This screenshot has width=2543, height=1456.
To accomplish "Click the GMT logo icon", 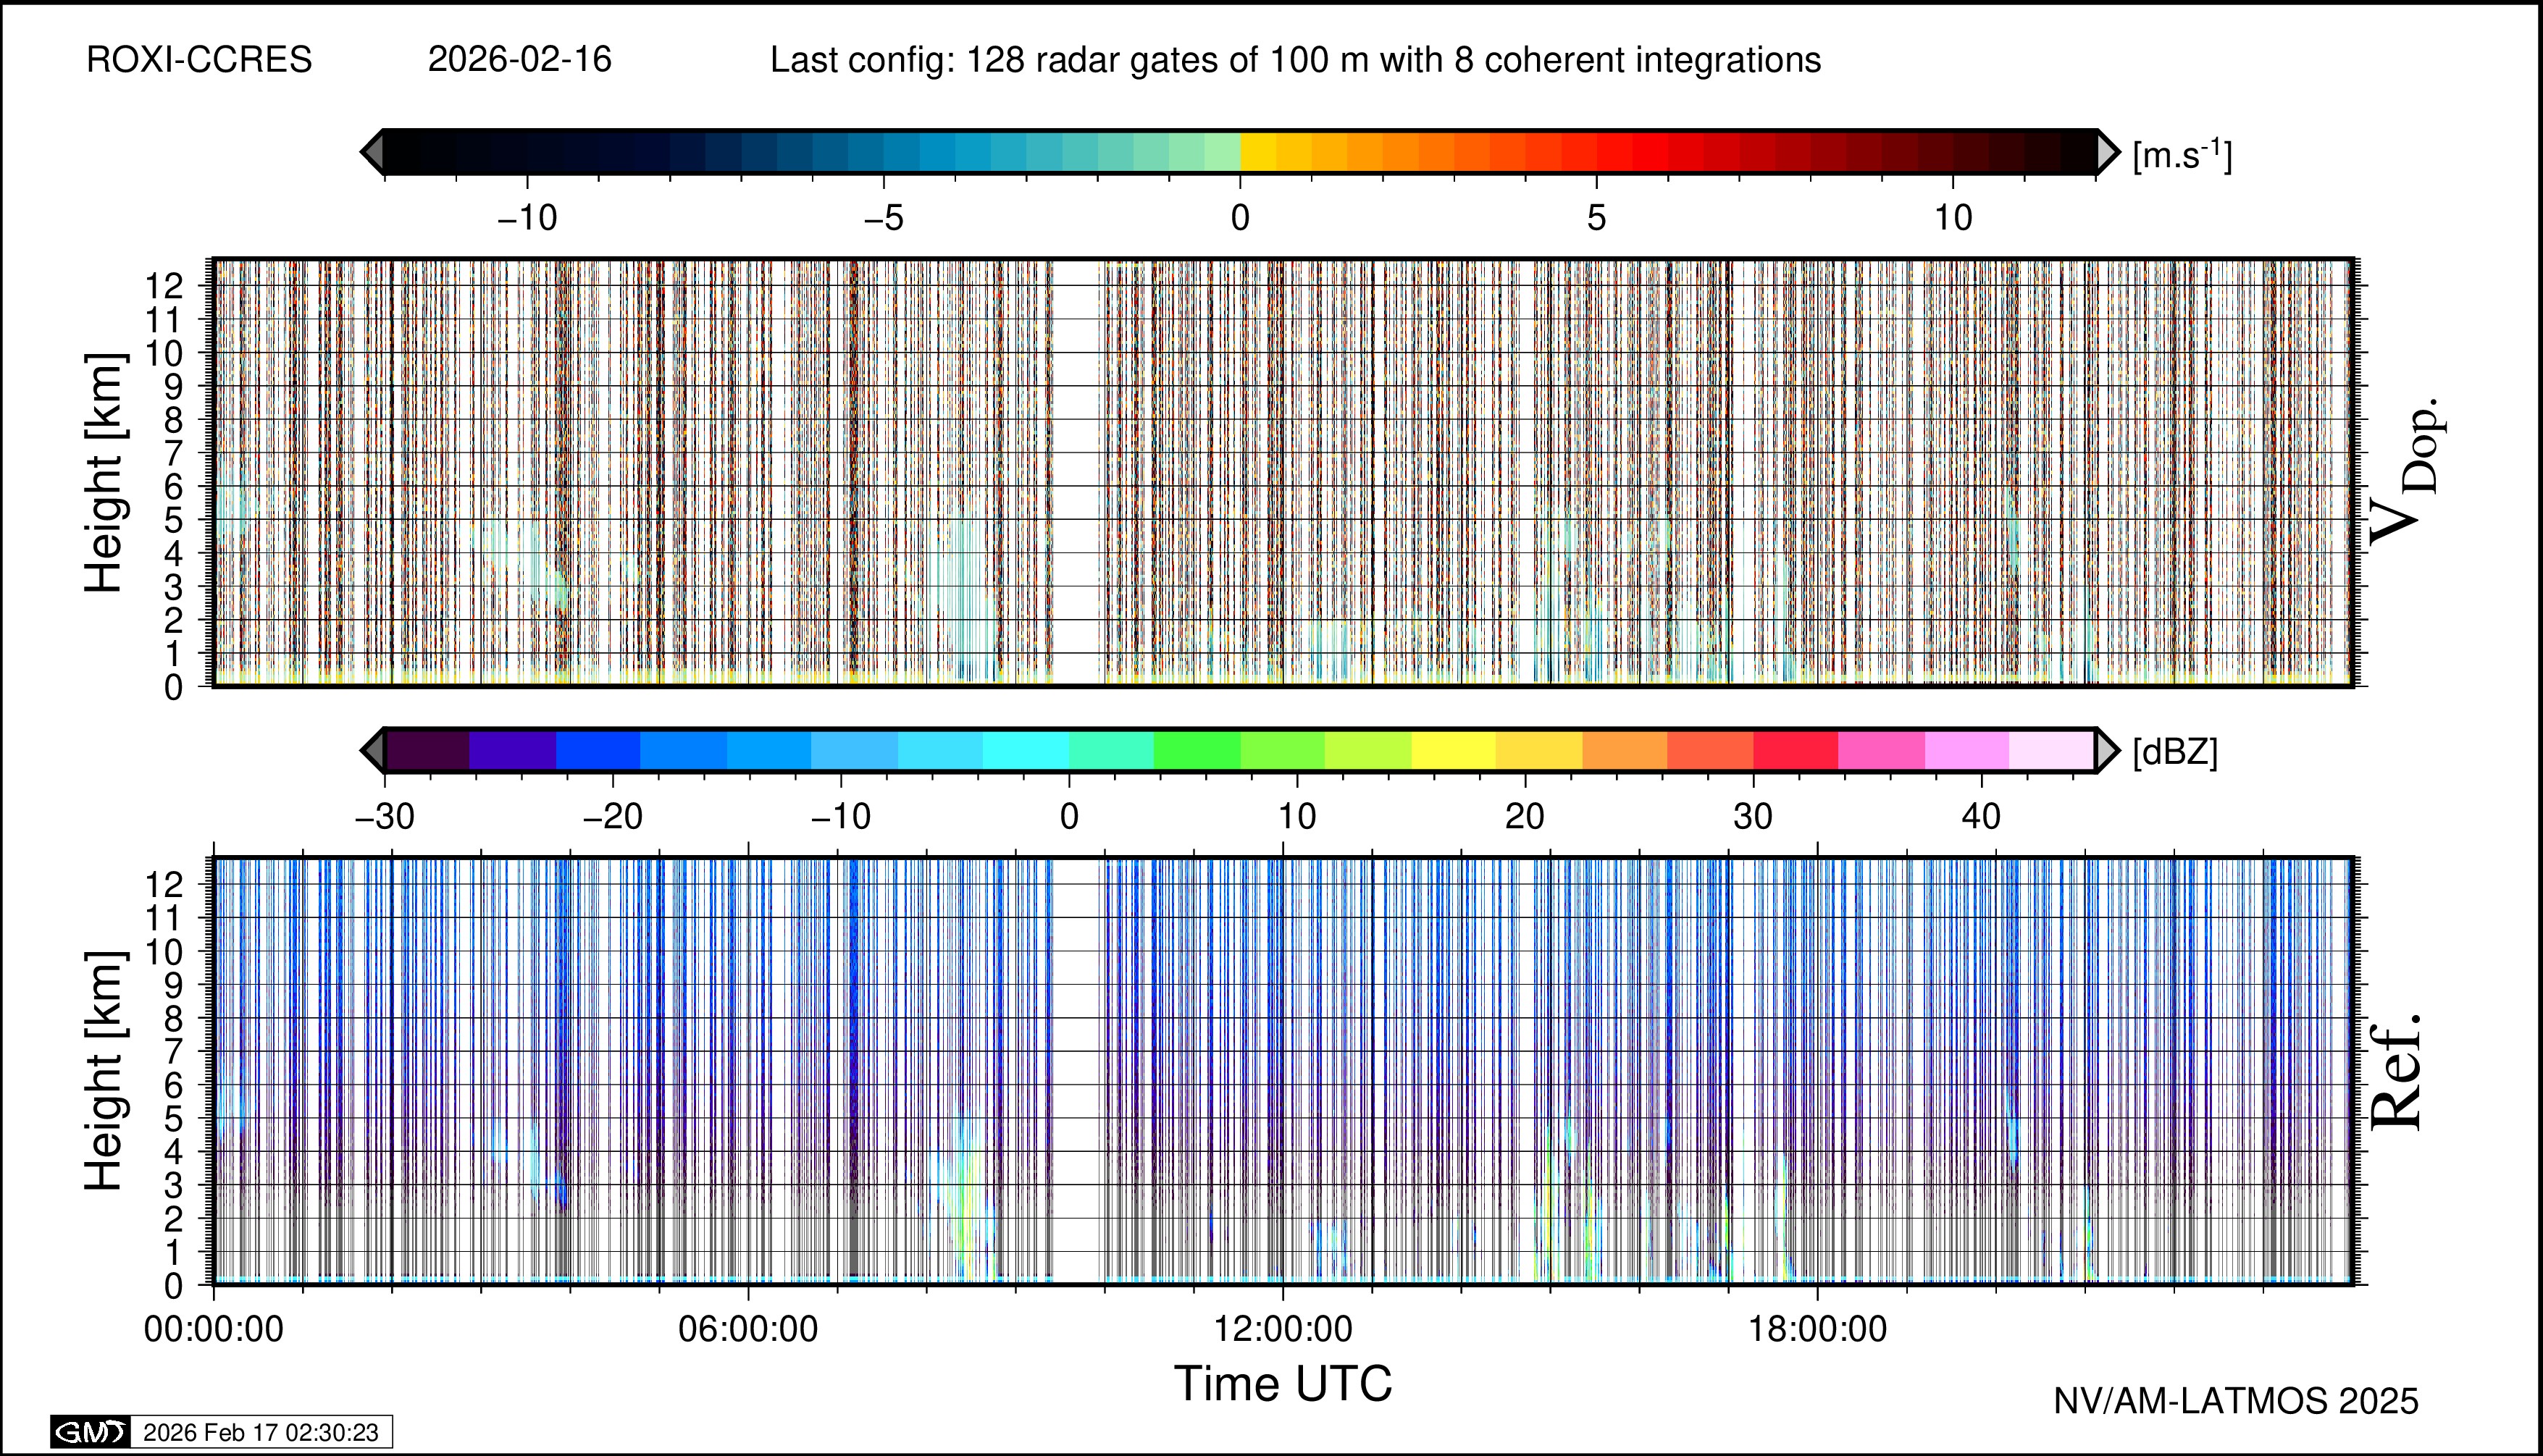I will pos(90,1432).
